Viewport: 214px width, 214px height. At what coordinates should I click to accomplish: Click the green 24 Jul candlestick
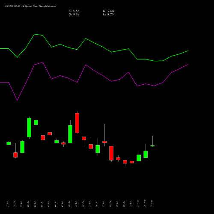pyautogui.click(x=98, y=149)
